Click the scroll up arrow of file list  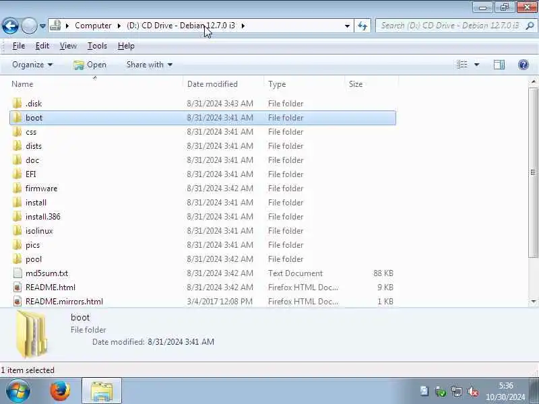coord(533,81)
